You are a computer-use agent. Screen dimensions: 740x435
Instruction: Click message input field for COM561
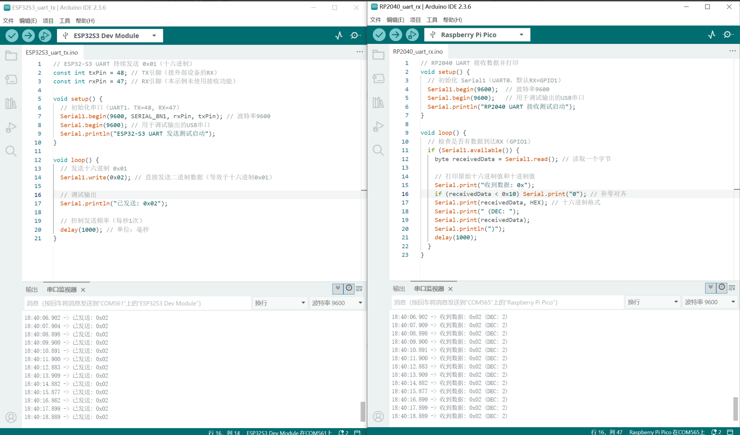pyautogui.click(x=138, y=303)
